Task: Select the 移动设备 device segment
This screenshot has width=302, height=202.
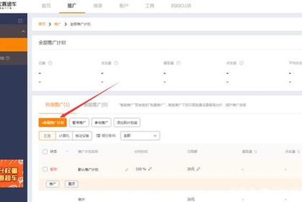Action: point(82,136)
